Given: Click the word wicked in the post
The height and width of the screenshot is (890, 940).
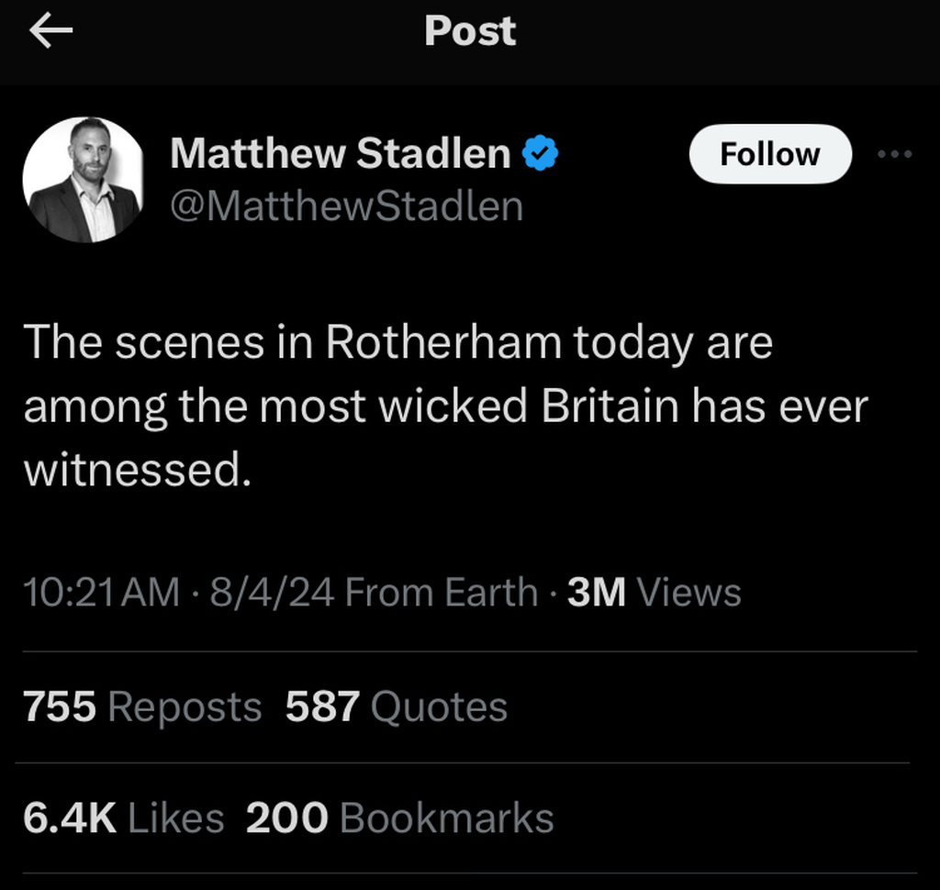Looking at the screenshot, I should [454, 407].
